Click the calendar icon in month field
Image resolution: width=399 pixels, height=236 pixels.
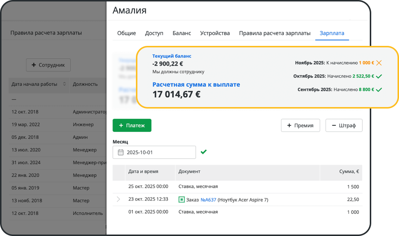tap(121, 152)
